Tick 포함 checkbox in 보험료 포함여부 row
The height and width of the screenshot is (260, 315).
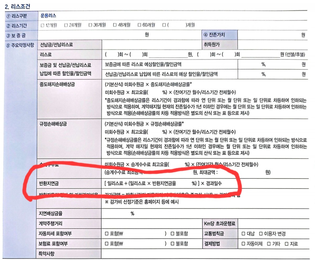[107, 244]
